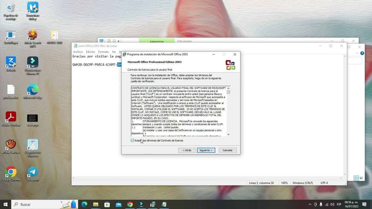This screenshot has height=209, width=372.
Task: Toggle the accept license terms checkbox
Action: point(132,140)
